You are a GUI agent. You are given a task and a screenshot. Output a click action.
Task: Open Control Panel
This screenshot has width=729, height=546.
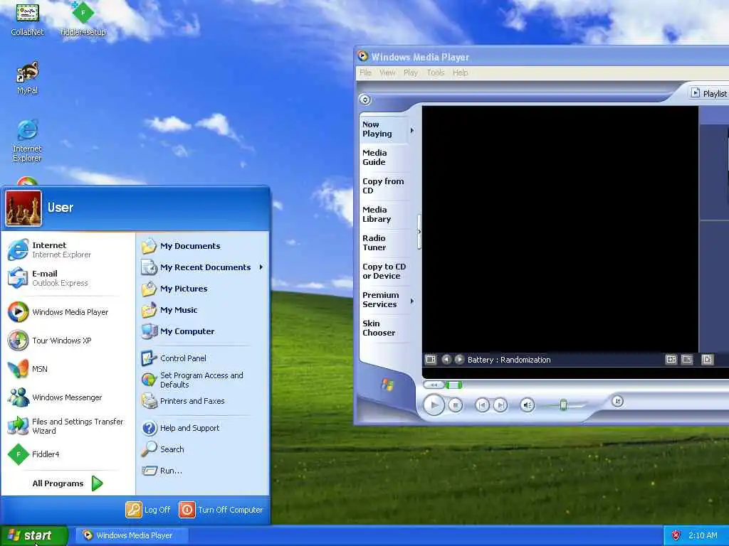(x=202, y=358)
